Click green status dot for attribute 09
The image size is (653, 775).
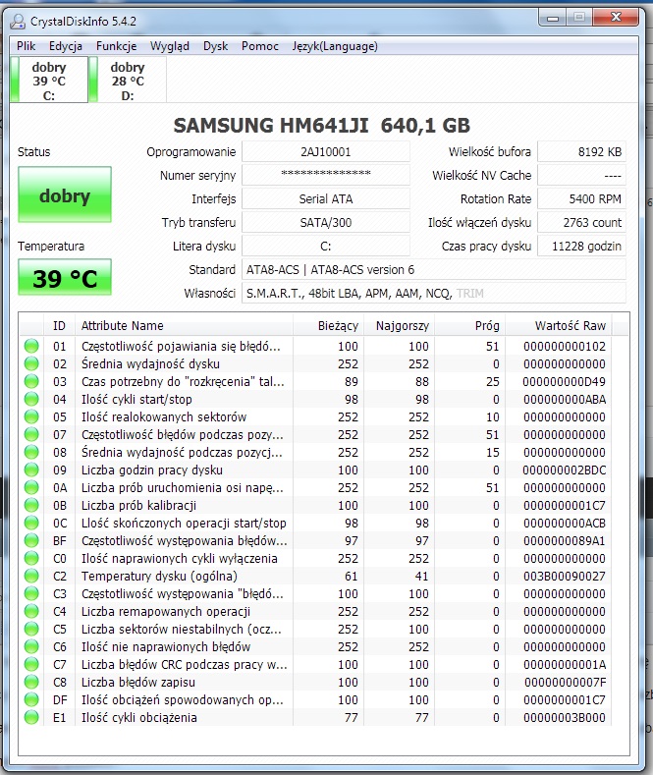point(31,470)
